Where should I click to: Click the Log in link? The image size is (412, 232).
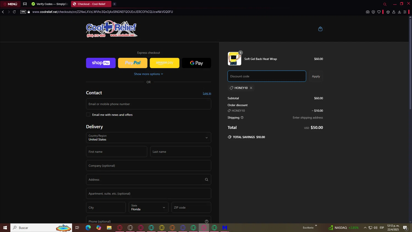pos(207,93)
